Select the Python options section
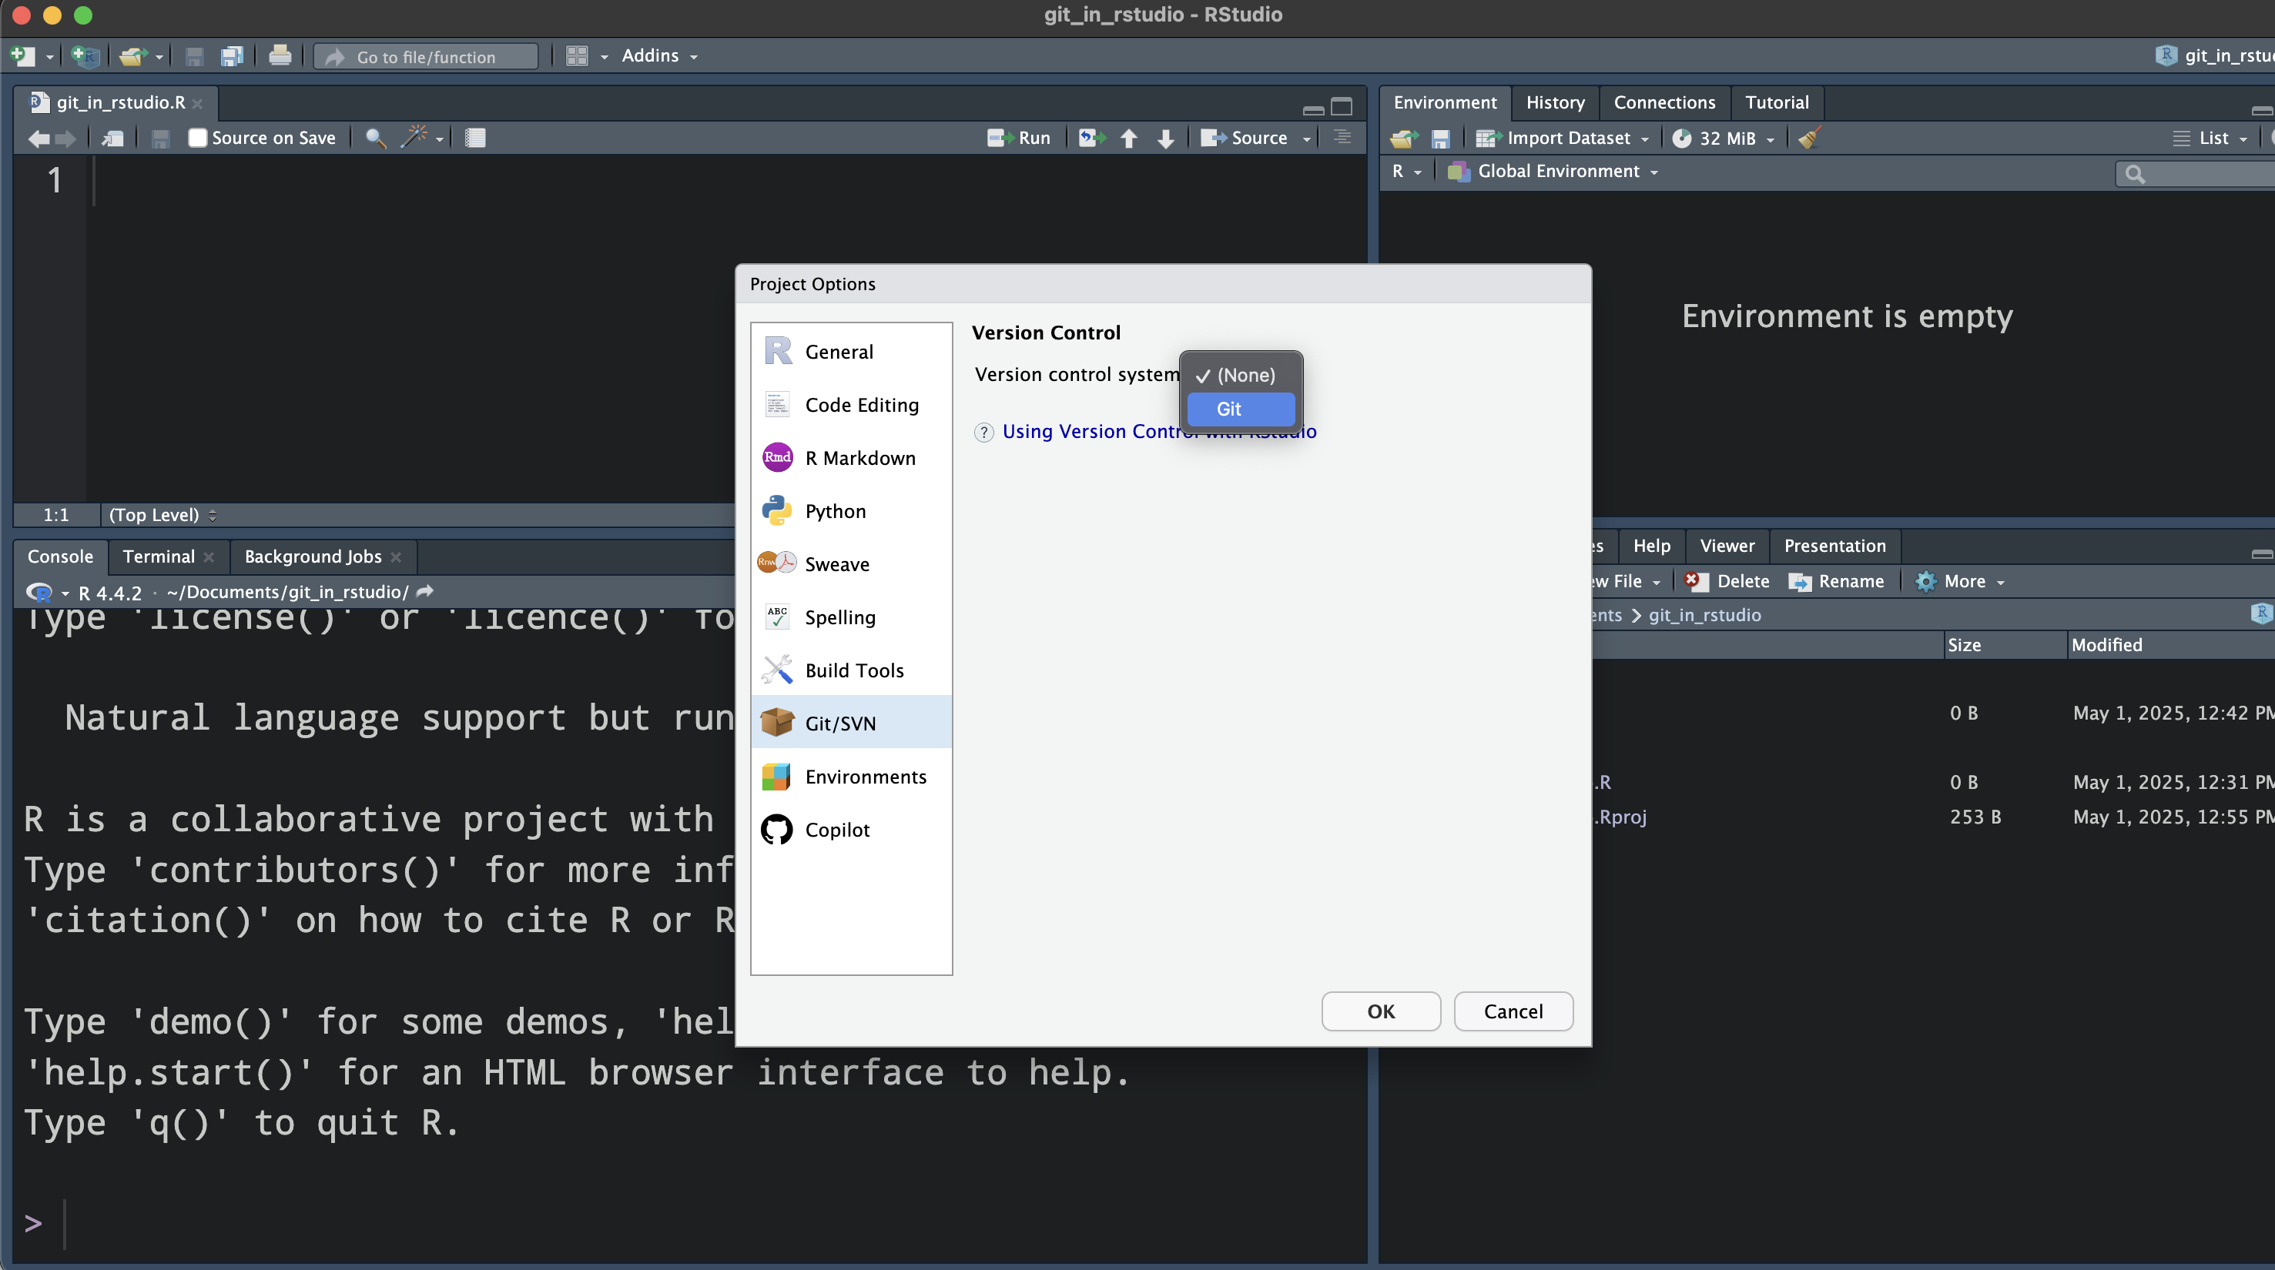2275x1270 pixels. tap(835, 511)
